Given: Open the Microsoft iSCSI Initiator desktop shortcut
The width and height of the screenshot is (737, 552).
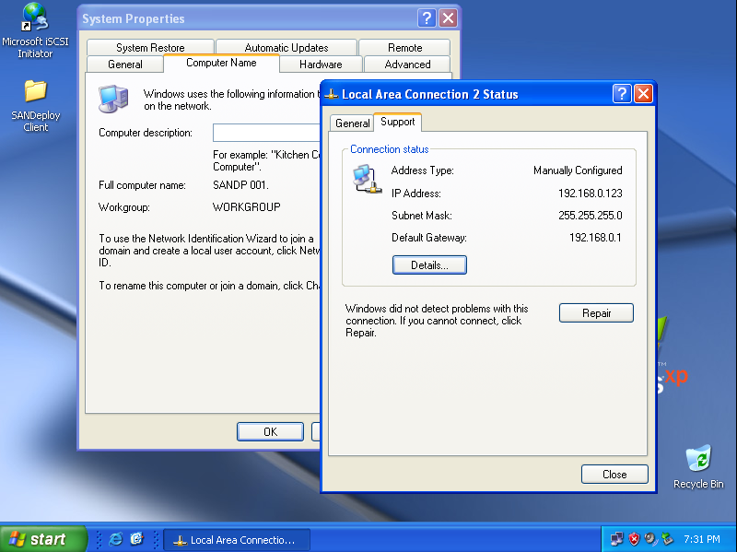Looking at the screenshot, I should pos(35,30).
